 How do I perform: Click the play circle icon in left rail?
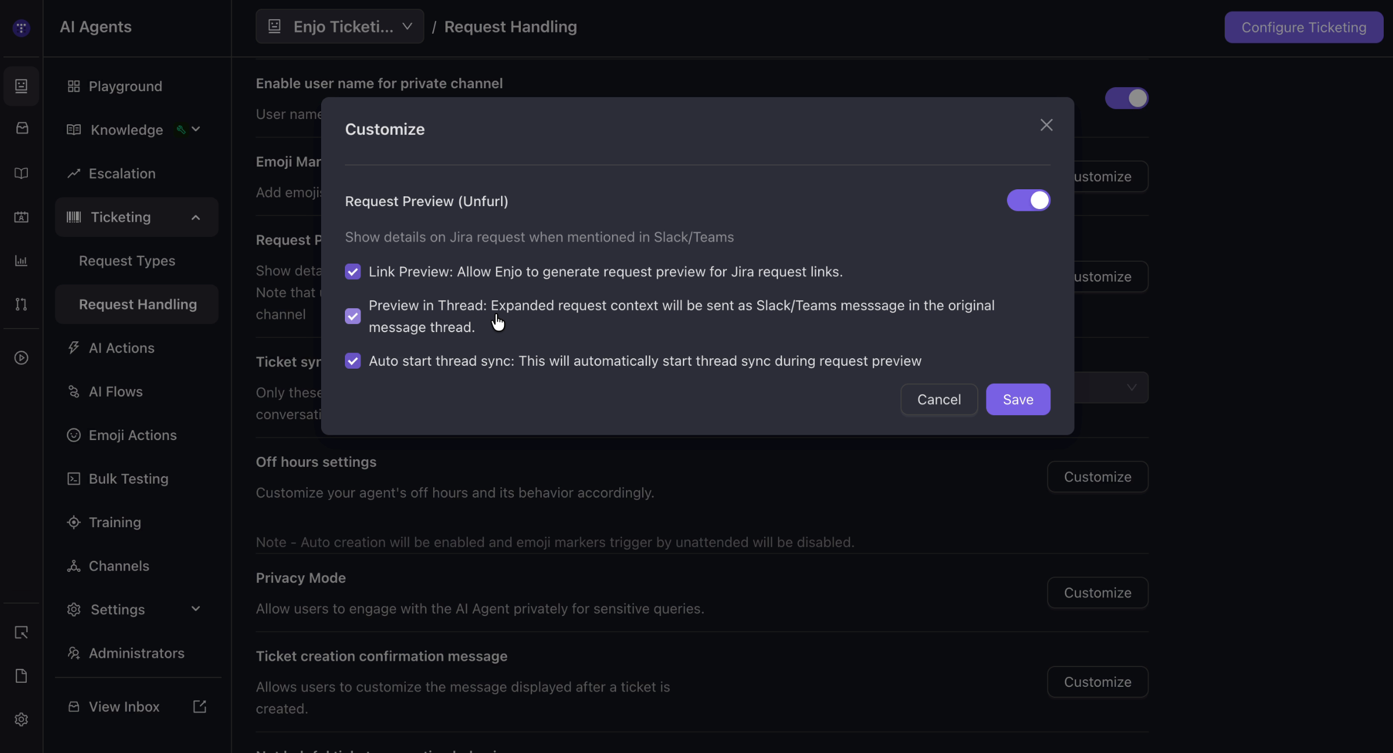[21, 358]
